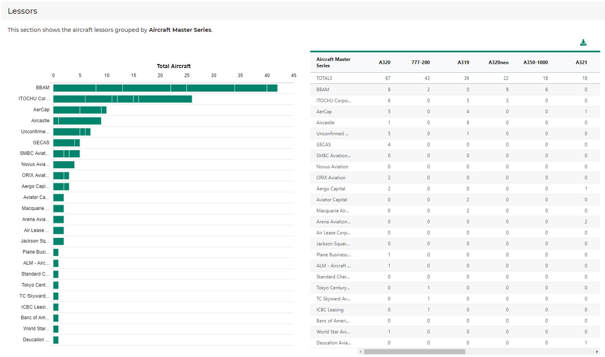The image size is (605, 357).
Task: Click the ORIX Aviat... chart axis label
Action: point(35,175)
